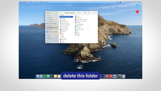Open Spotify from the Dock
Image resolution: width=161 pixels, height=91 pixels.
tap(45, 76)
